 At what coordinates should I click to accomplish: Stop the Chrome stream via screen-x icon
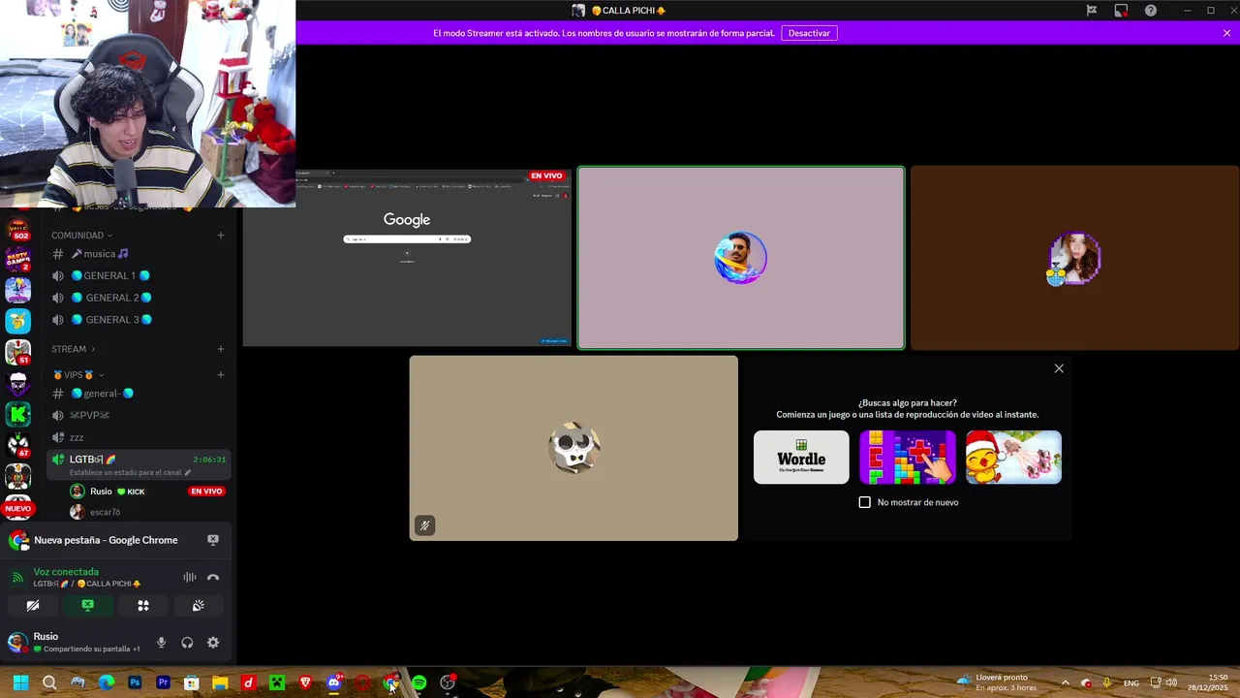[213, 540]
